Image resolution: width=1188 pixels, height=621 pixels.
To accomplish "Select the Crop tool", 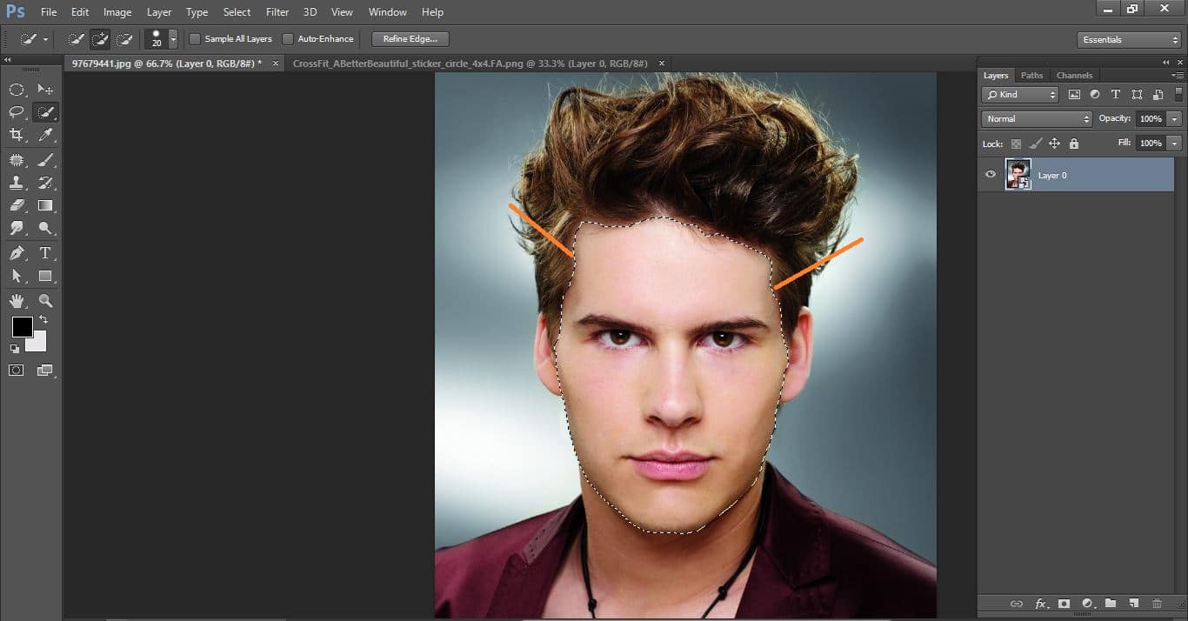I will point(17,135).
